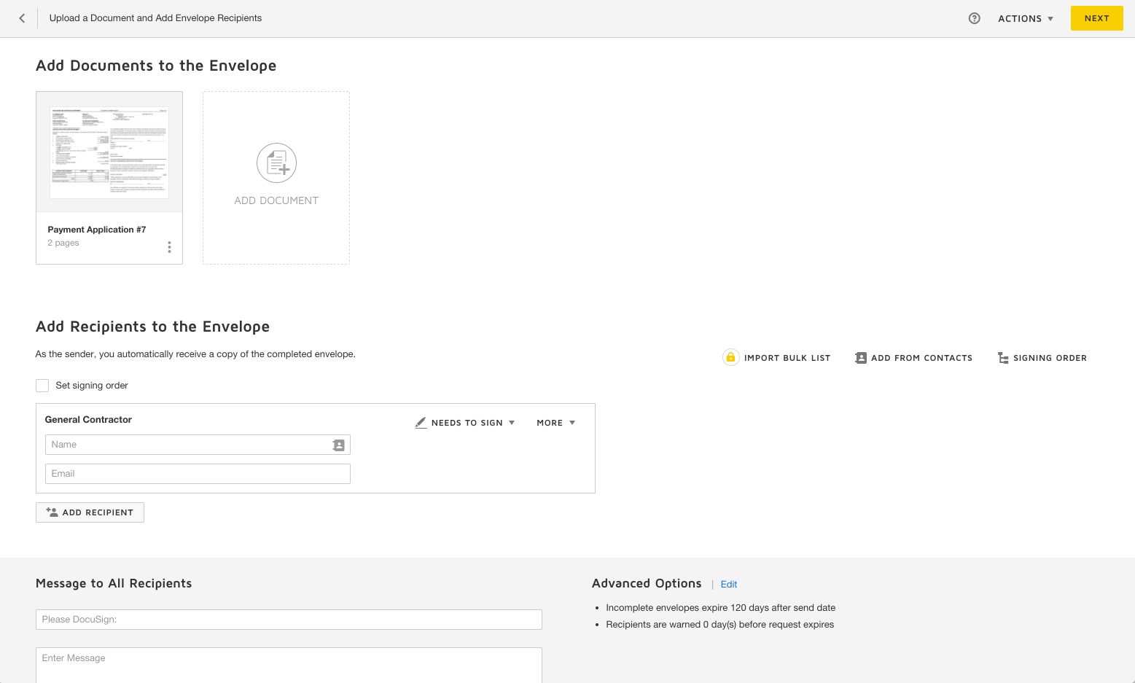The image size is (1135, 683).
Task: Expand the Actions dropdown menu
Action: (1025, 19)
